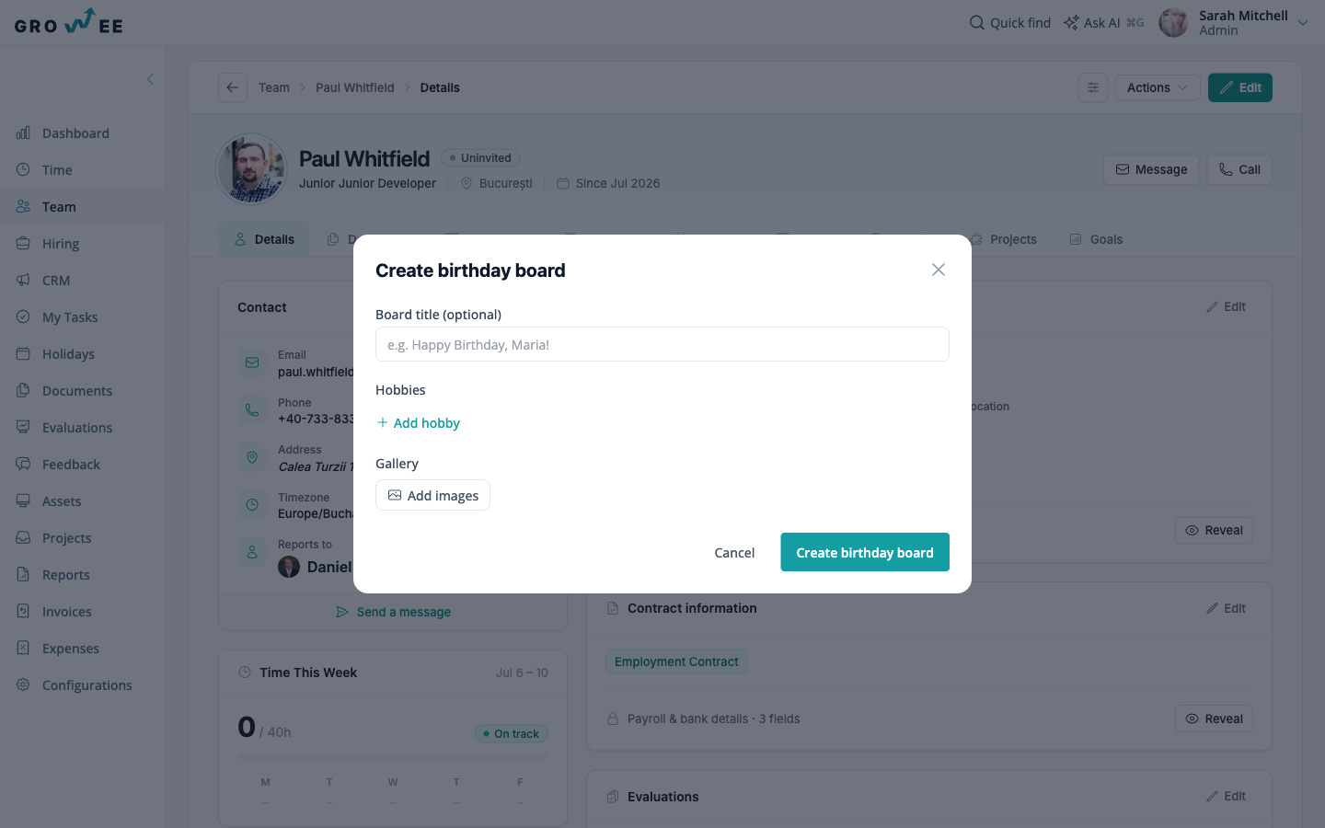The height and width of the screenshot is (828, 1325).
Task: Confirm with the Create birthday board button
Action: [864, 552]
